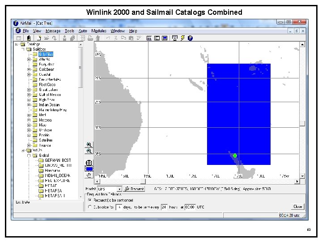Click the globe crosshair map tool
Screen dimensions: 322x242
[89, 163]
